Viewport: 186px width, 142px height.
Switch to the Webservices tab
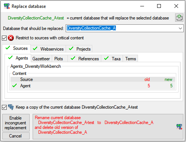click(x=48, y=49)
